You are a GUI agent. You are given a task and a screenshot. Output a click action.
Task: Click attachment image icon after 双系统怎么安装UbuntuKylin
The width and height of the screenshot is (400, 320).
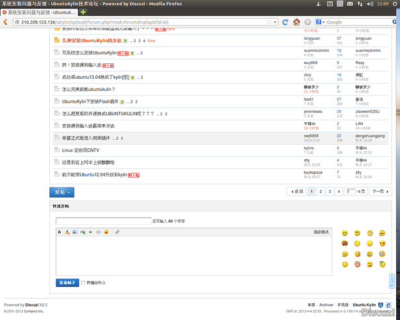click(132, 53)
